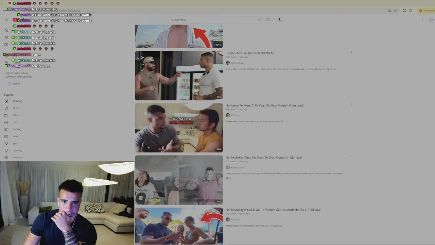
Task: Open HSD Live channel name under KICKED OUT video
Action: point(235,219)
